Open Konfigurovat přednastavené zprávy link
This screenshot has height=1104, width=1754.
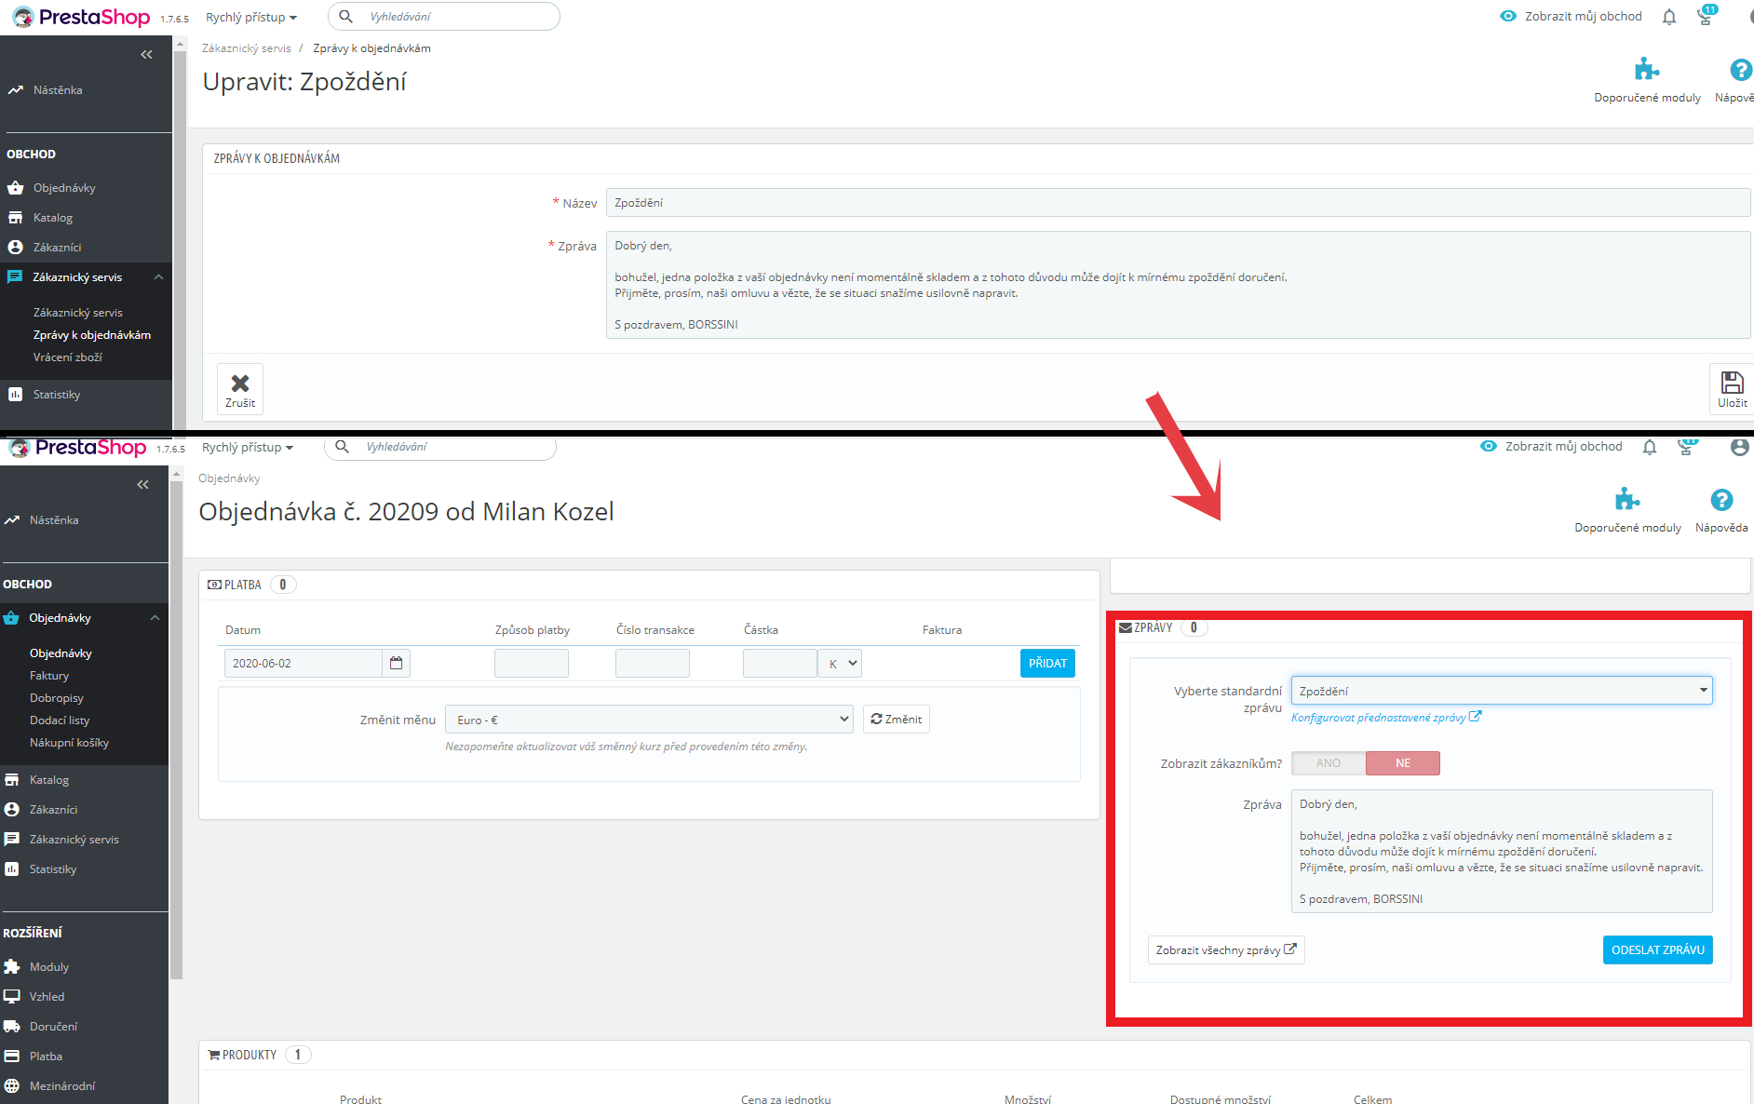1386,717
